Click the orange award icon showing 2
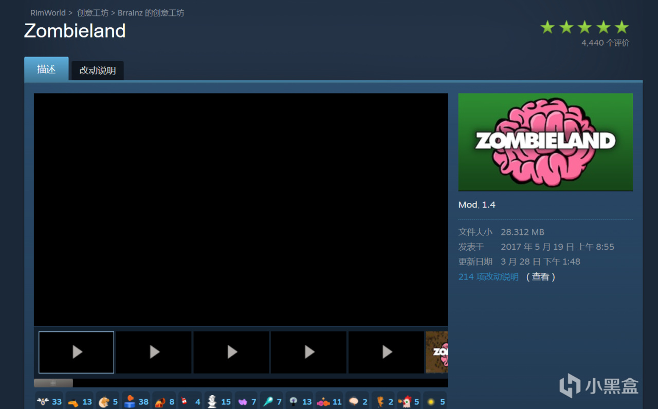This screenshot has height=409, width=658. [x=383, y=401]
